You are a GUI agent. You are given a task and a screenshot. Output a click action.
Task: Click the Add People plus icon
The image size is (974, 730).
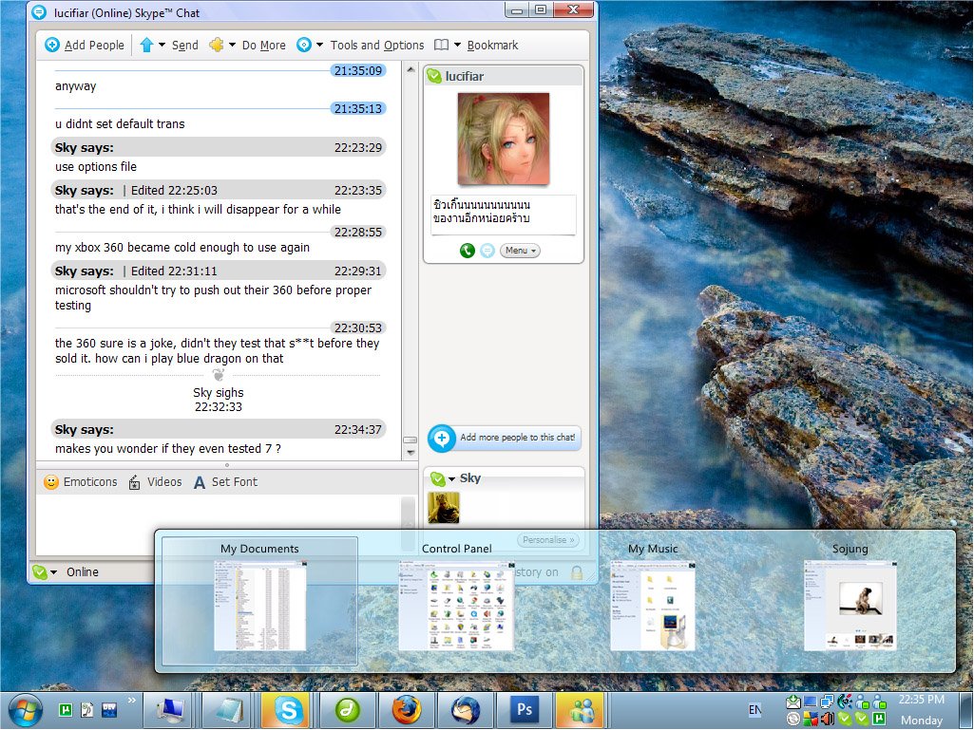[x=52, y=45]
